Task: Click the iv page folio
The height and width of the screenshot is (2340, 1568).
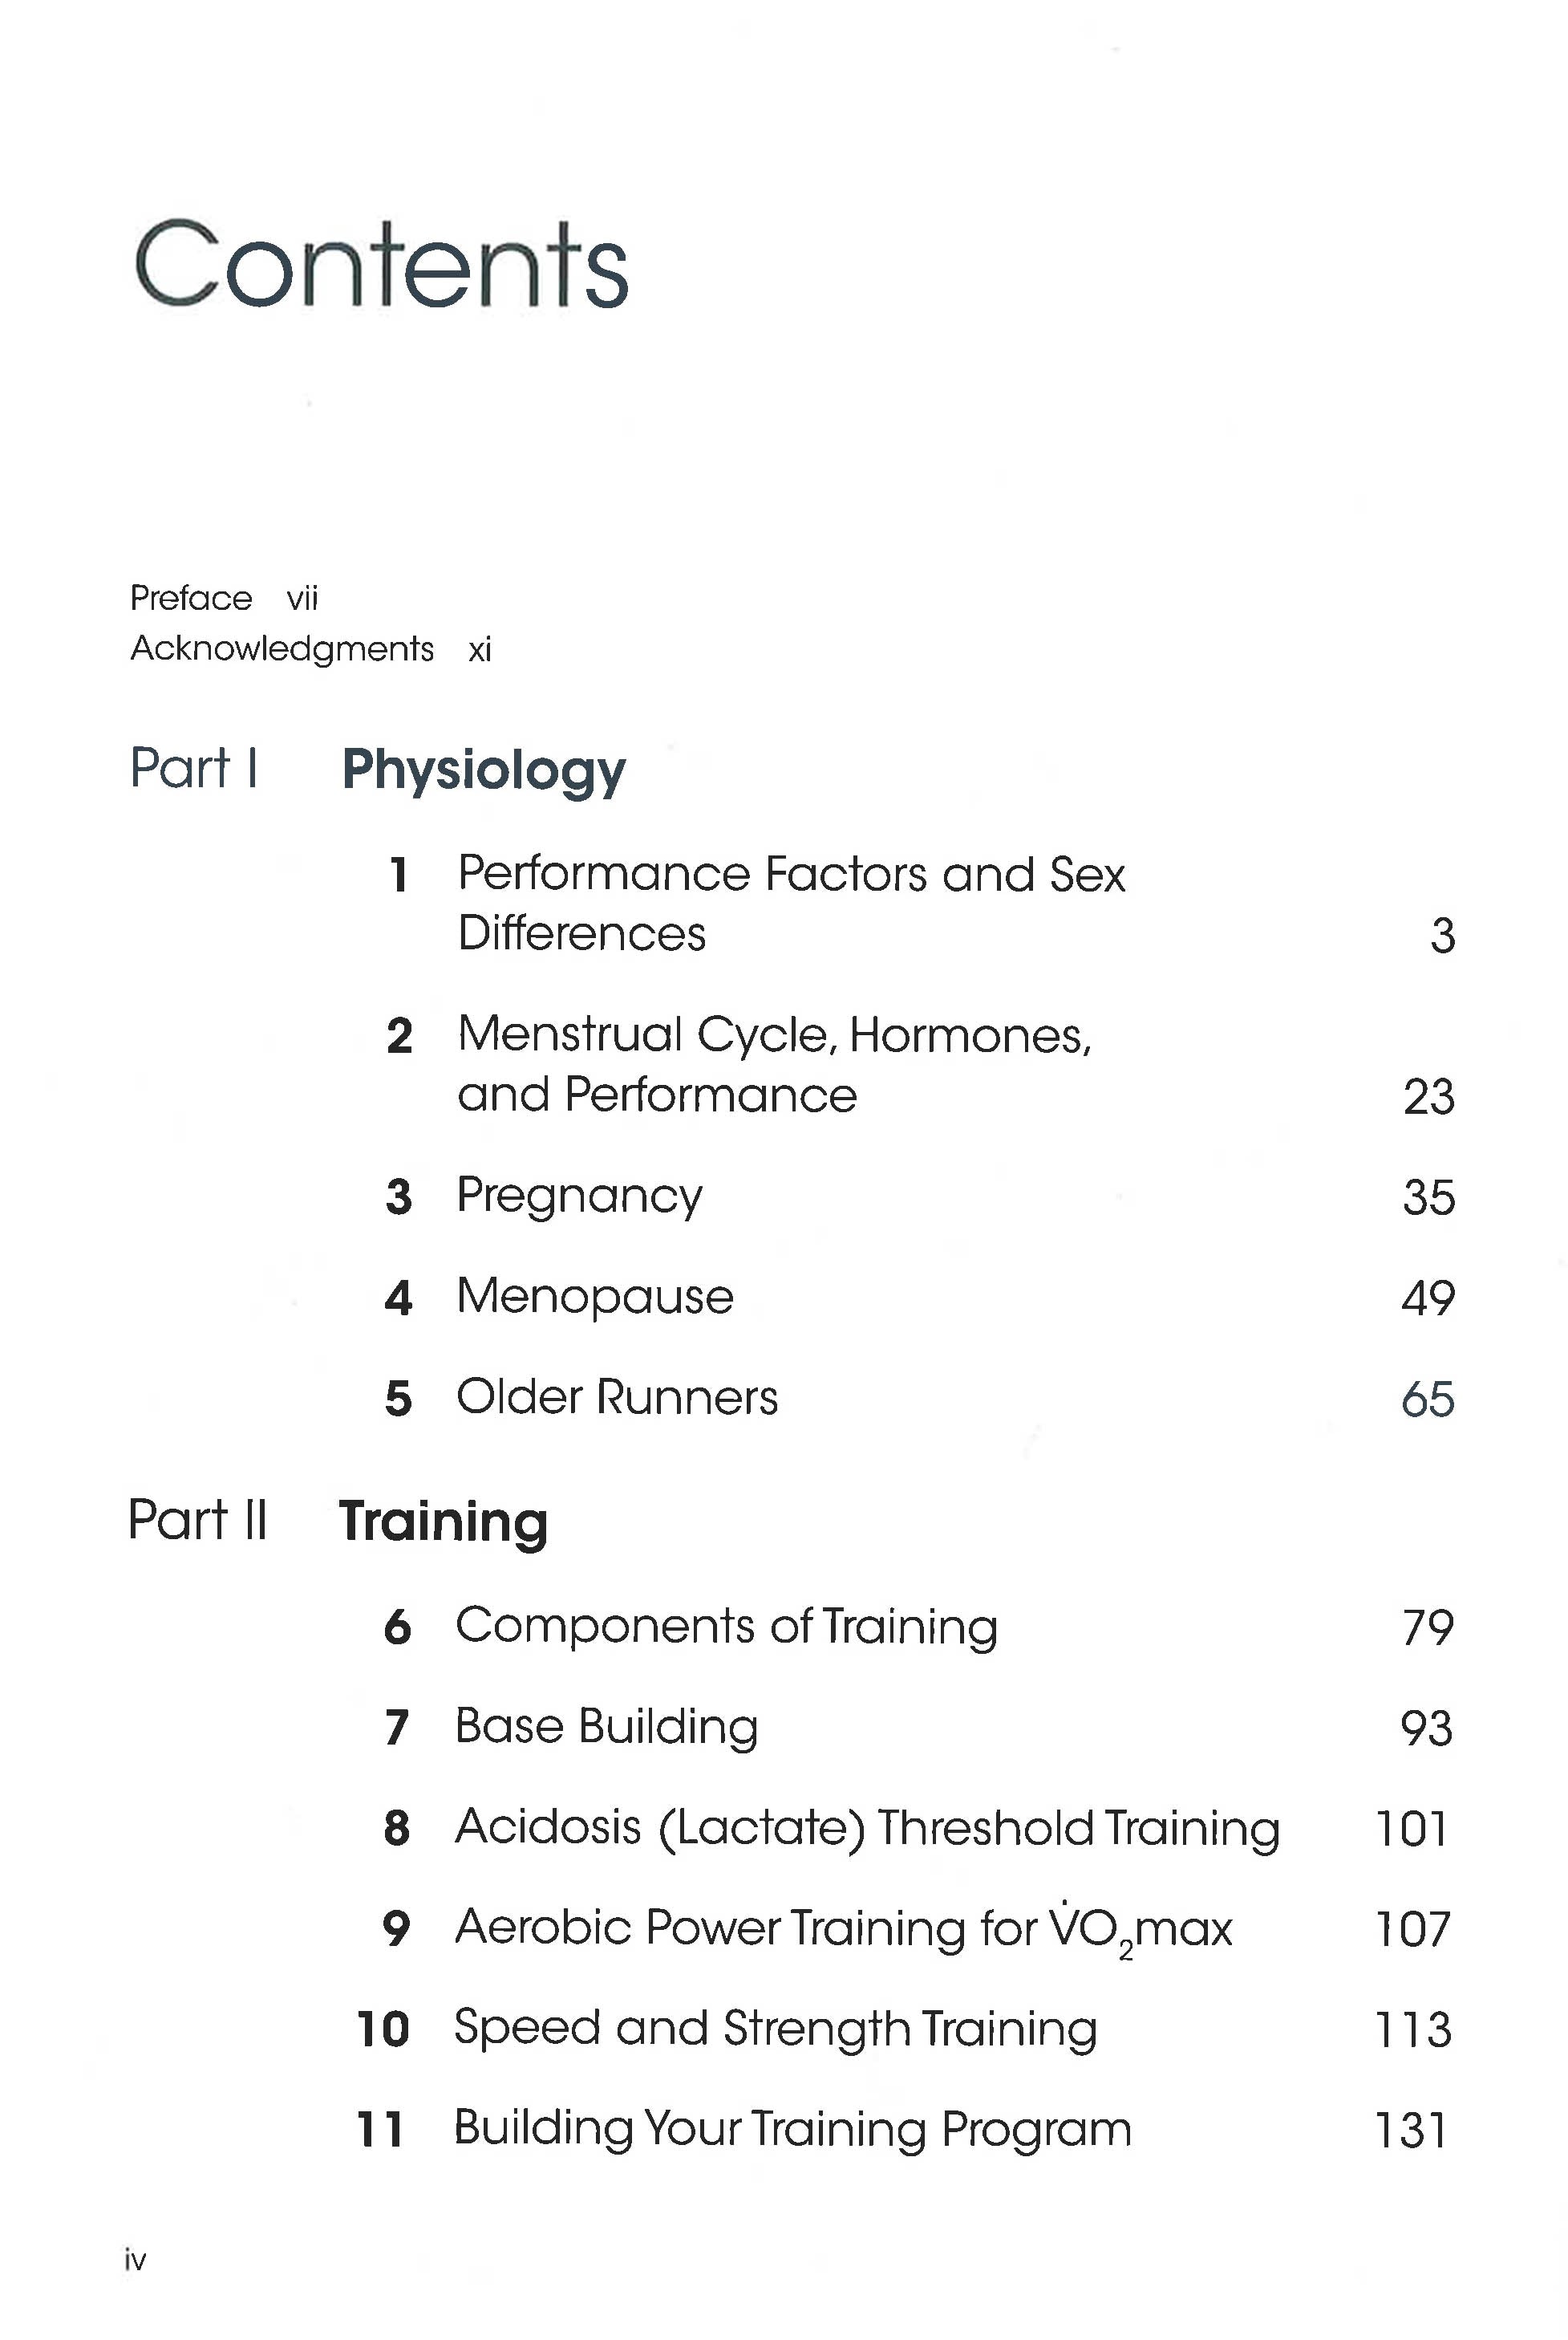Action: pyautogui.click(x=135, y=2259)
